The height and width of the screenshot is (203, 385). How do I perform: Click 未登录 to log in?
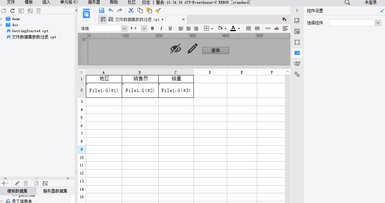click(371, 2)
